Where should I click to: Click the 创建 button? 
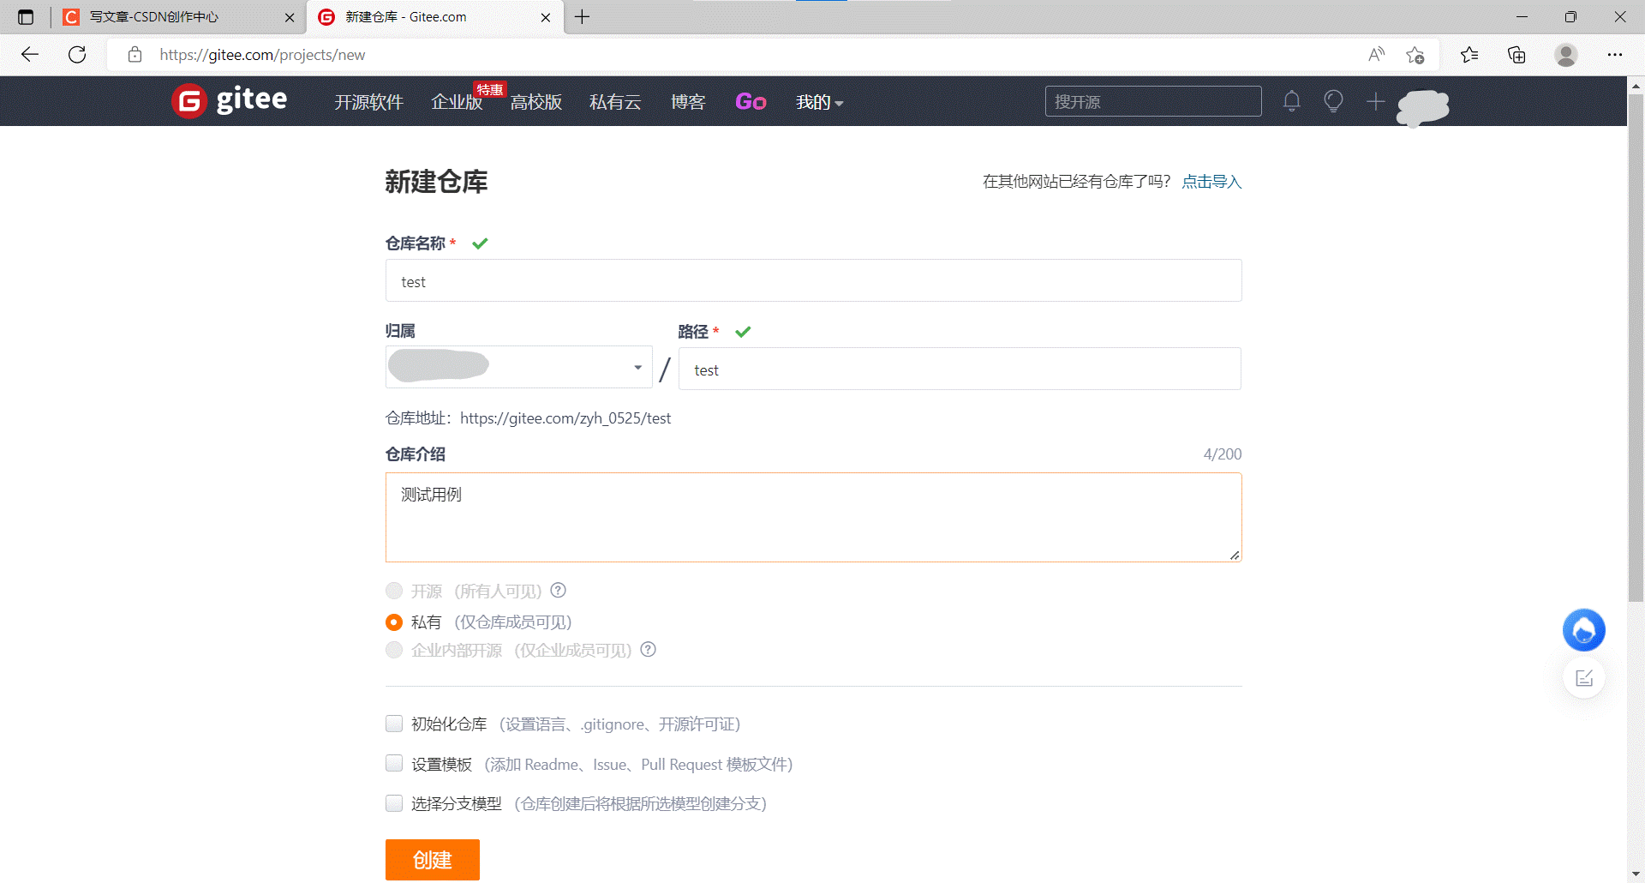433,859
